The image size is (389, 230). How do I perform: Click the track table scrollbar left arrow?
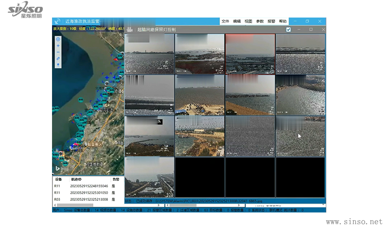tap(55, 205)
